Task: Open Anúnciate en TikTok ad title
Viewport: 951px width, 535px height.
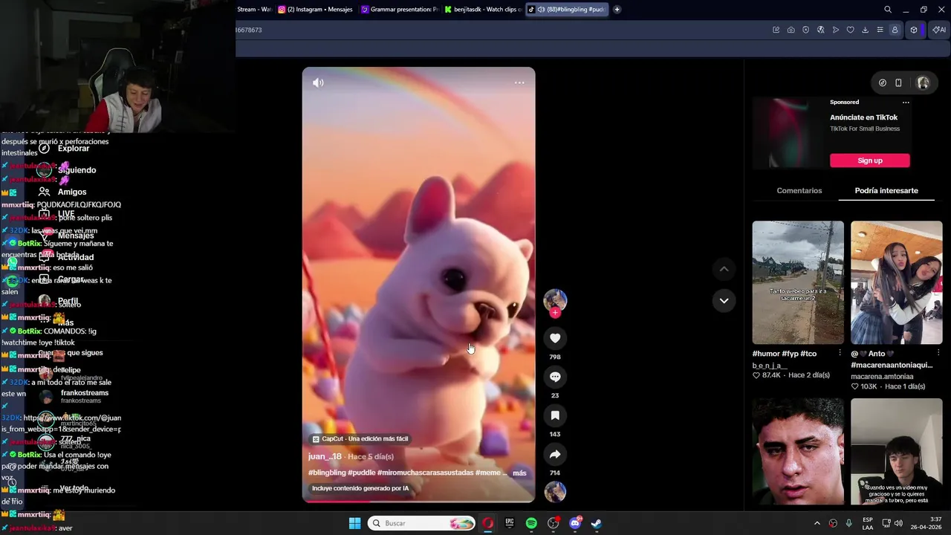Action: [863, 117]
